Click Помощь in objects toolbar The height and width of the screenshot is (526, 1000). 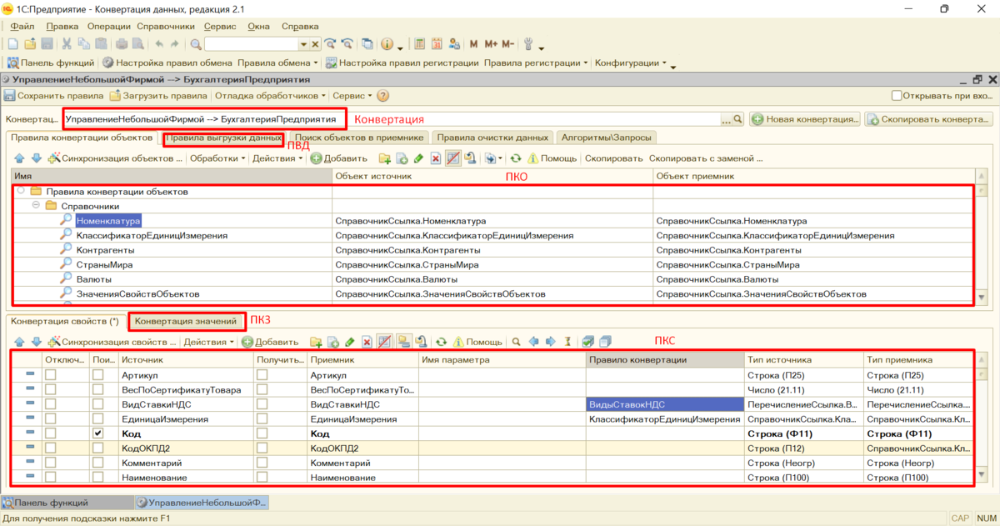pos(552,158)
